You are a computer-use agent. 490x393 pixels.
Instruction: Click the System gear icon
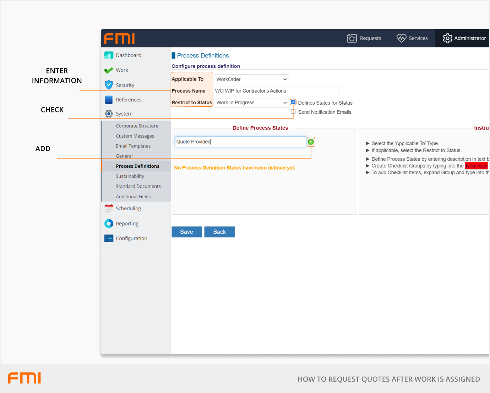click(109, 114)
